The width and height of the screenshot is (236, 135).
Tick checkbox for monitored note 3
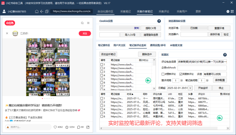coord(102,72)
